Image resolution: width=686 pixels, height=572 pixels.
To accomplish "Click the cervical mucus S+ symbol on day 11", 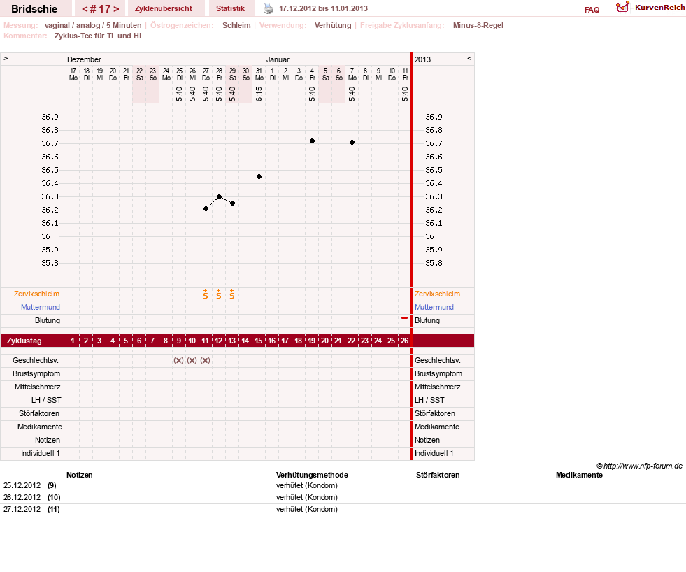I will click(206, 294).
